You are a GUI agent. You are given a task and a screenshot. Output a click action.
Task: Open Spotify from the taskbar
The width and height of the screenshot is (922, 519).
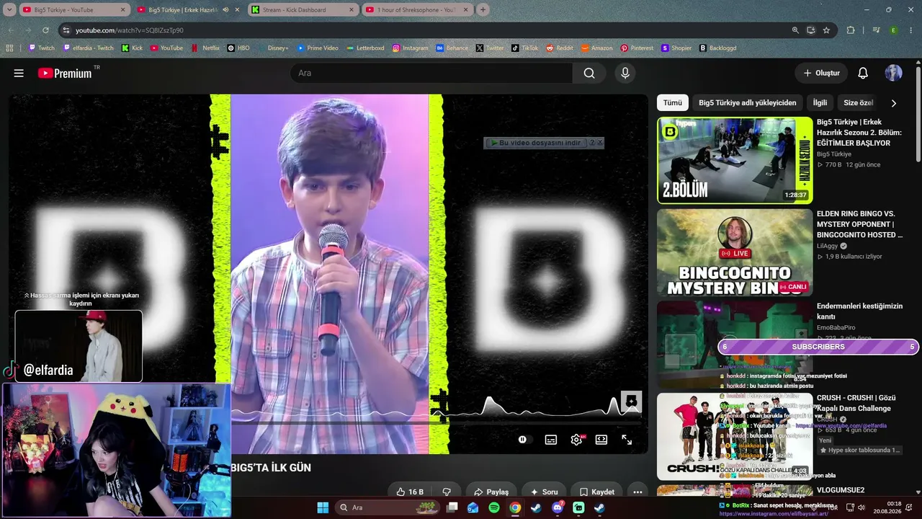point(494,507)
